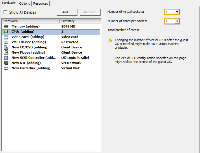The image size is (200, 153).
Task: Open the virtual sockets dropdown
Action: tap(177, 12)
